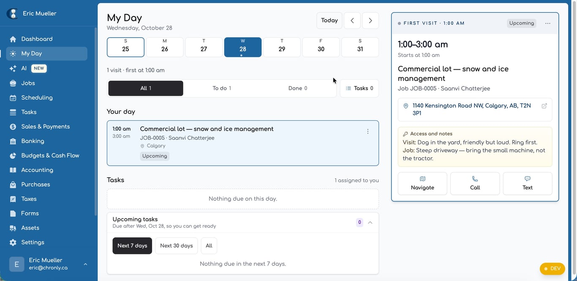577x281 pixels.
Task: Select Monday 26 in the week strip
Action: [x=165, y=47]
